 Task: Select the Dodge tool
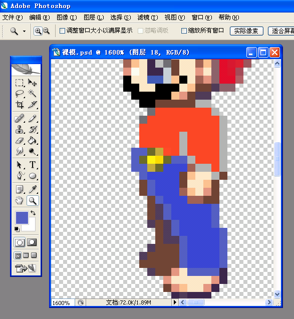tap(33, 151)
